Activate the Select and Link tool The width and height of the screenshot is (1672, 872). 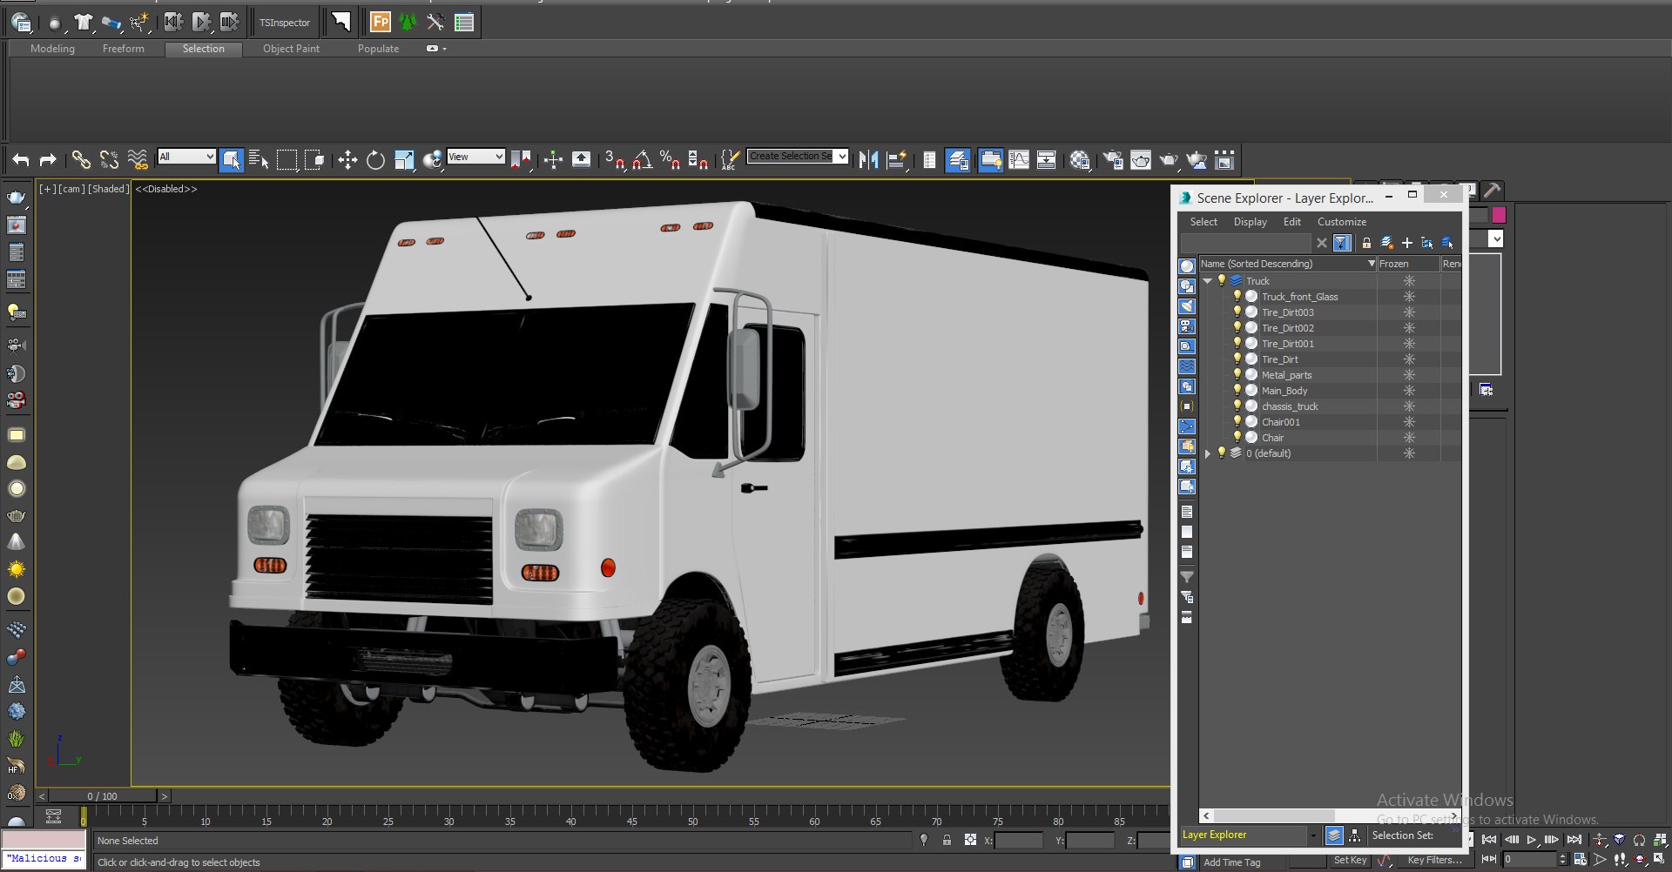click(x=81, y=159)
